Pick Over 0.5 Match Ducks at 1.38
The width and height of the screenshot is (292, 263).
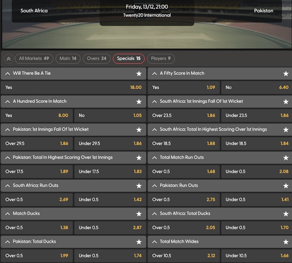[36, 228]
